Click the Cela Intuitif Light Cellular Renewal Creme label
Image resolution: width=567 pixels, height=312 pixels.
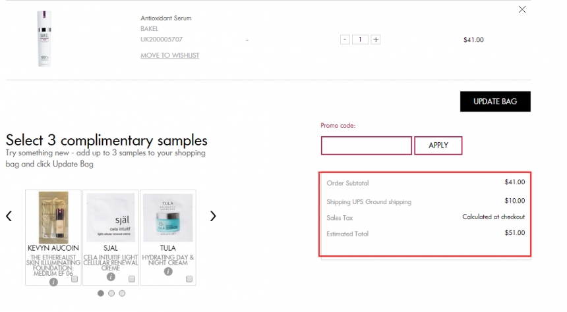pos(111,263)
